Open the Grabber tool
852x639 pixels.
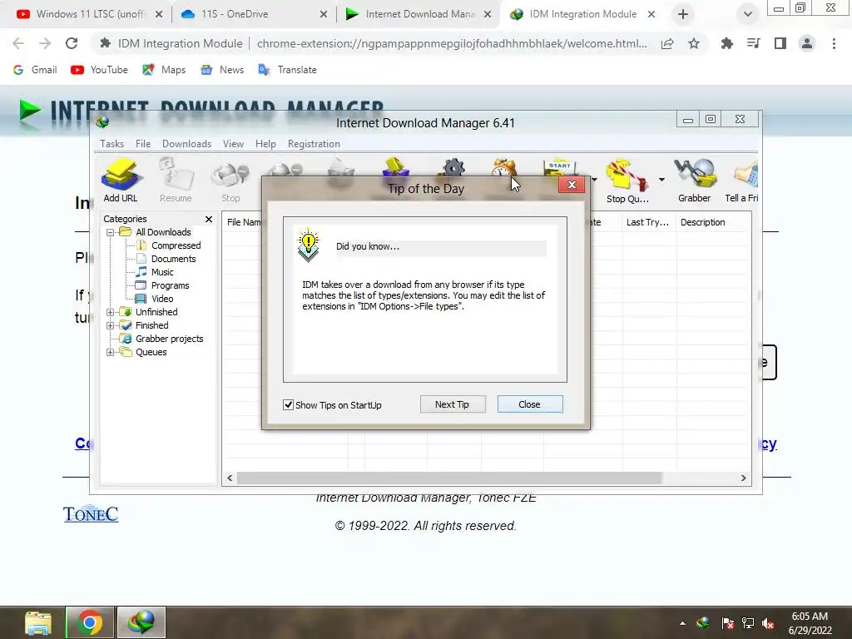695,181
